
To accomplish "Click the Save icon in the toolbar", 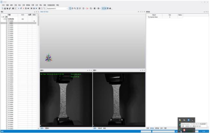I will click(x=7, y=8).
